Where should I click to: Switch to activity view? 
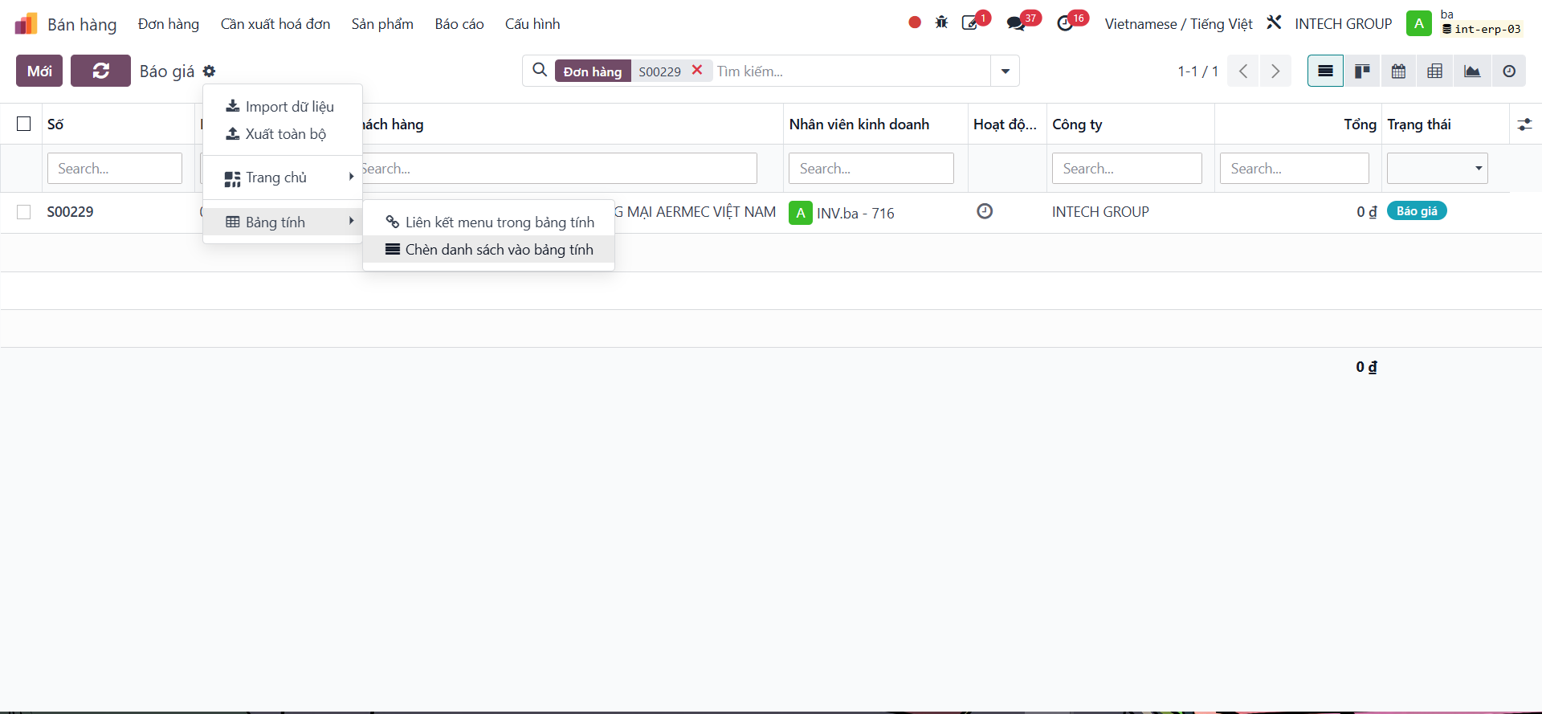(1509, 71)
